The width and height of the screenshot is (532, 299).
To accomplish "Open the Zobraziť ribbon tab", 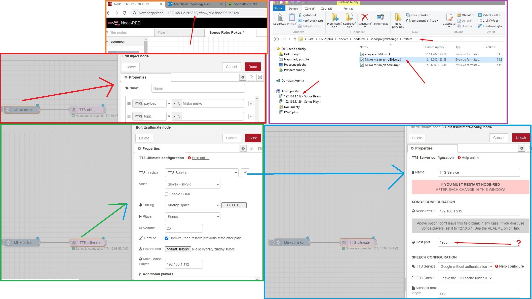I will point(326,9).
